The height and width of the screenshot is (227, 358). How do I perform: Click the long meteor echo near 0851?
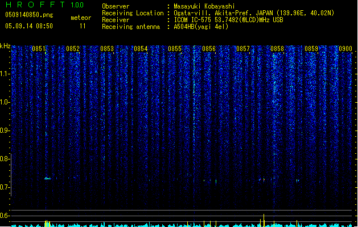(x=47, y=179)
